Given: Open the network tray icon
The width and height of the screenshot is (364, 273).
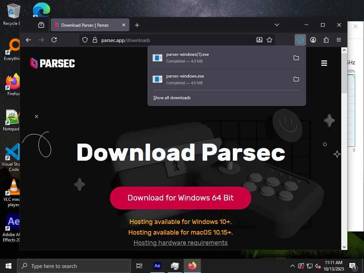Looking at the screenshot, I should click(x=310, y=266).
